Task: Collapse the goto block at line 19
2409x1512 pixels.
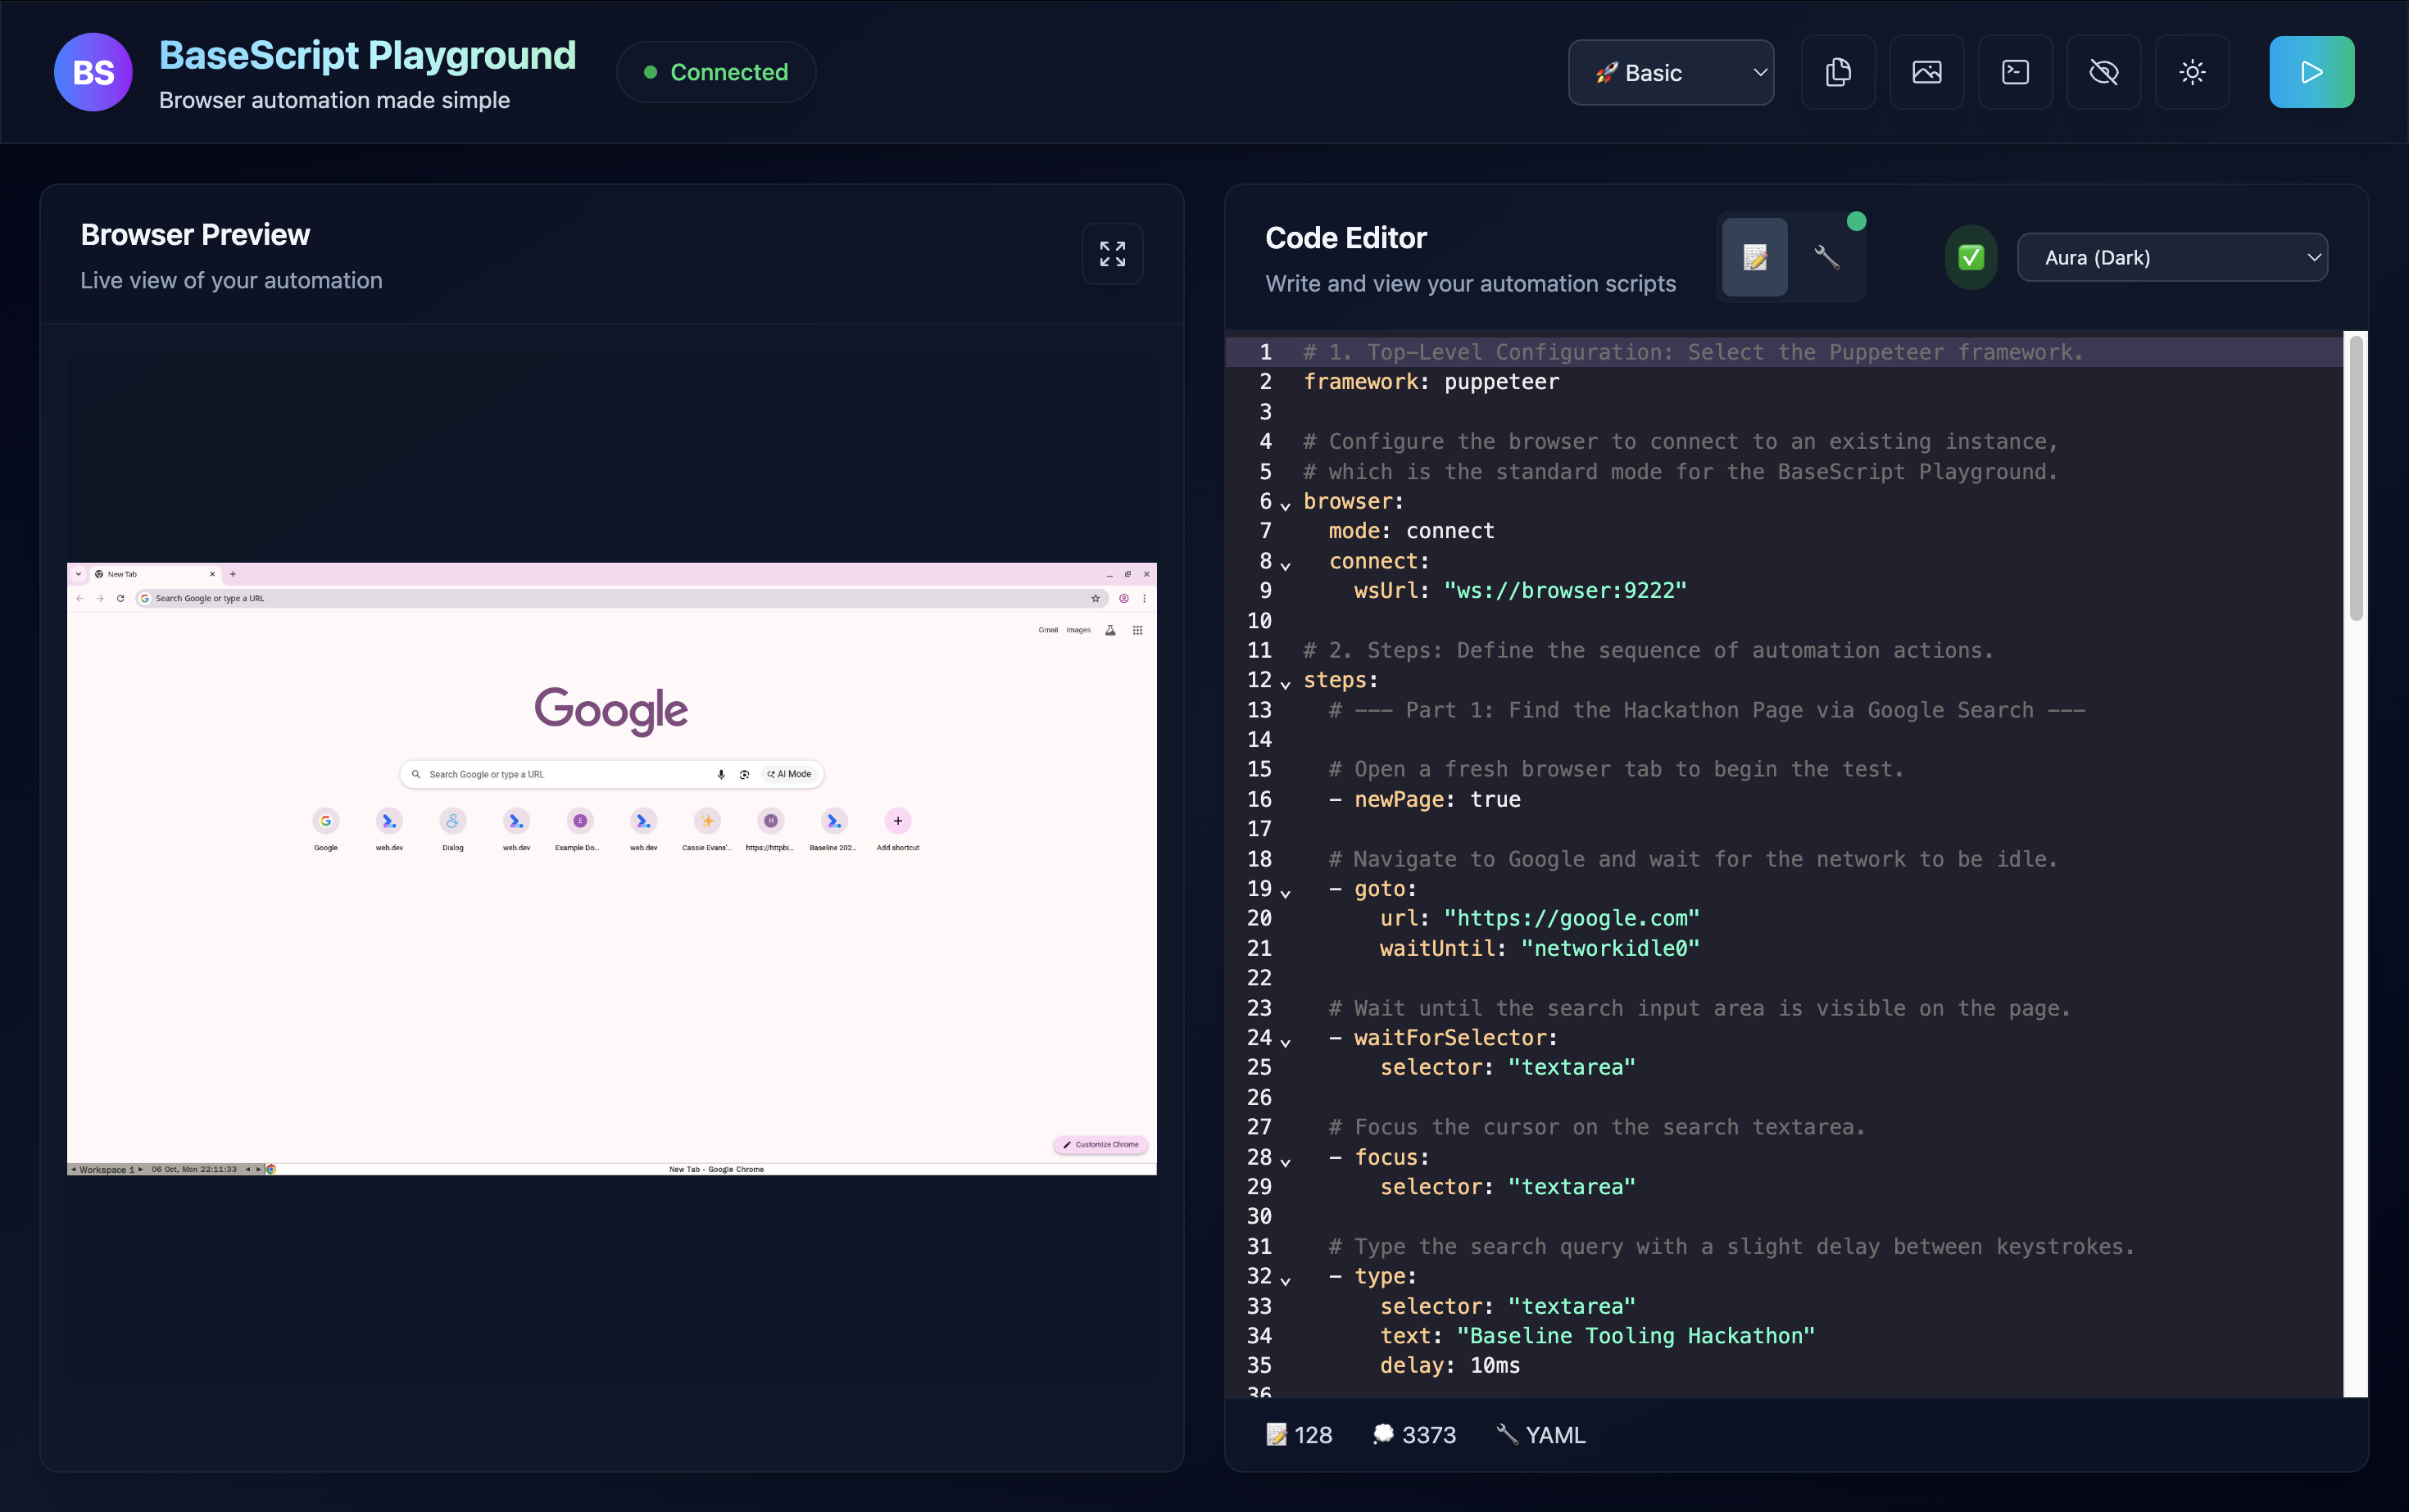Action: [1286, 894]
